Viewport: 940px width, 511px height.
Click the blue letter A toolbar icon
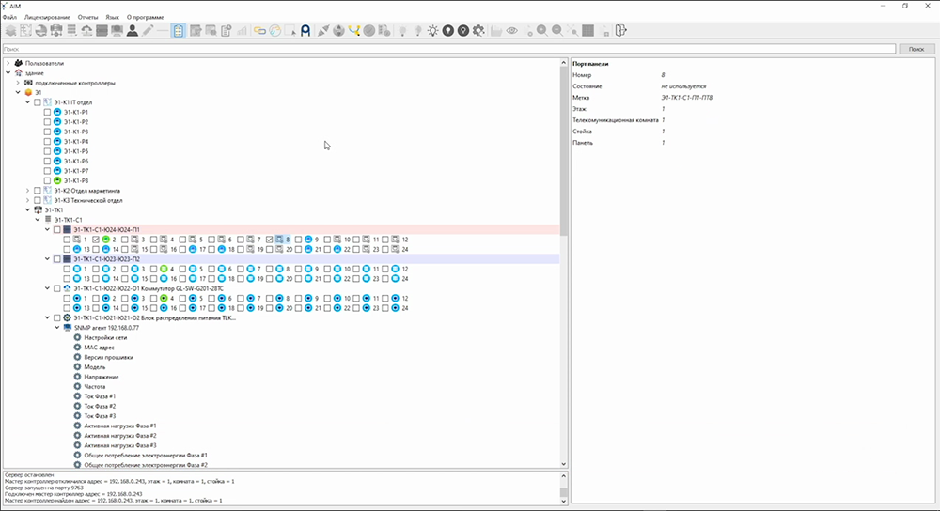[305, 30]
